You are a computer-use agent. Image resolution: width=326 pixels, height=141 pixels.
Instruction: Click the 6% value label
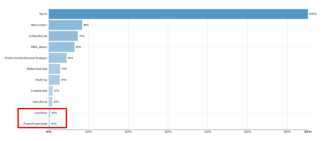coord(78,47)
